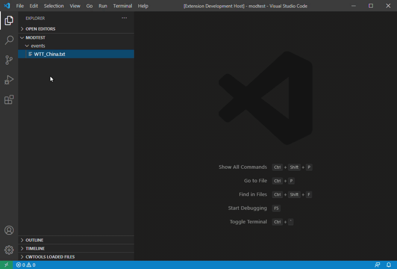Click the Start Debugging hint text
The height and width of the screenshot is (269, 397).
[247, 208]
